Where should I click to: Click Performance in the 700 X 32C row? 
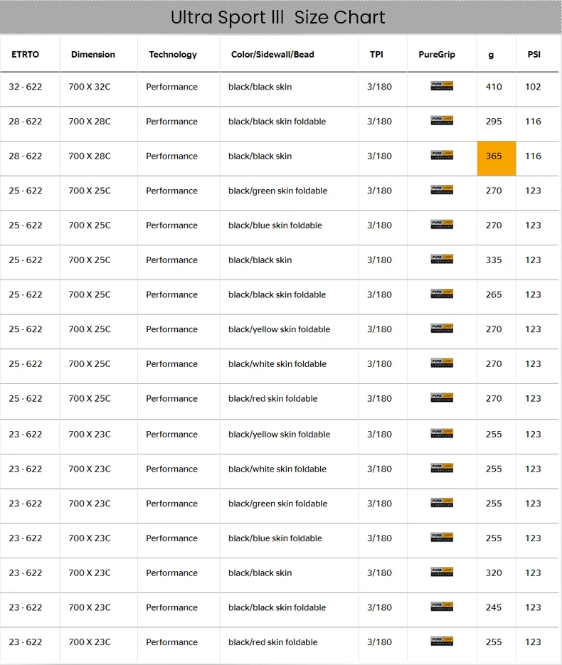point(171,87)
